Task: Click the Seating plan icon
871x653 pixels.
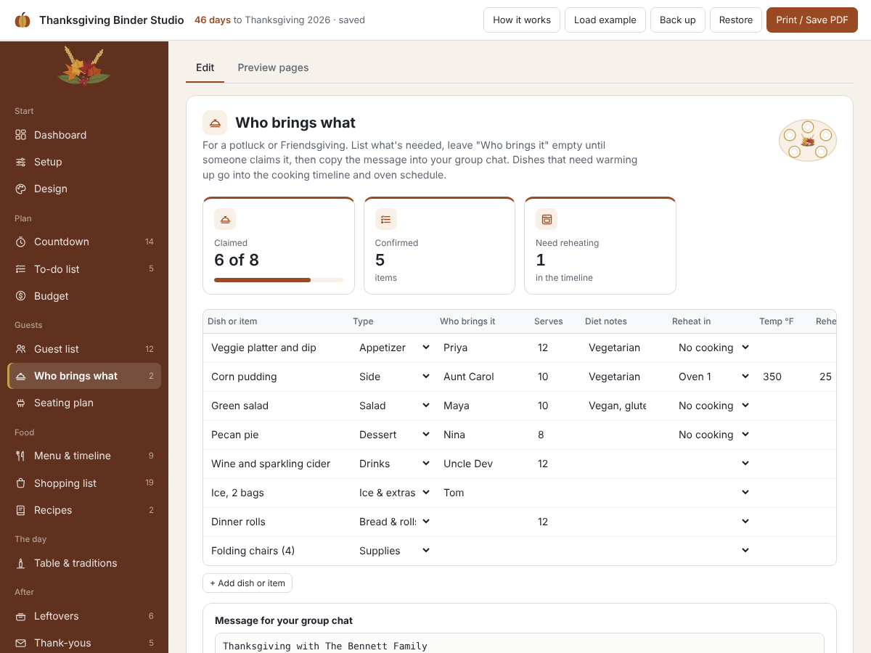Action: 21,403
